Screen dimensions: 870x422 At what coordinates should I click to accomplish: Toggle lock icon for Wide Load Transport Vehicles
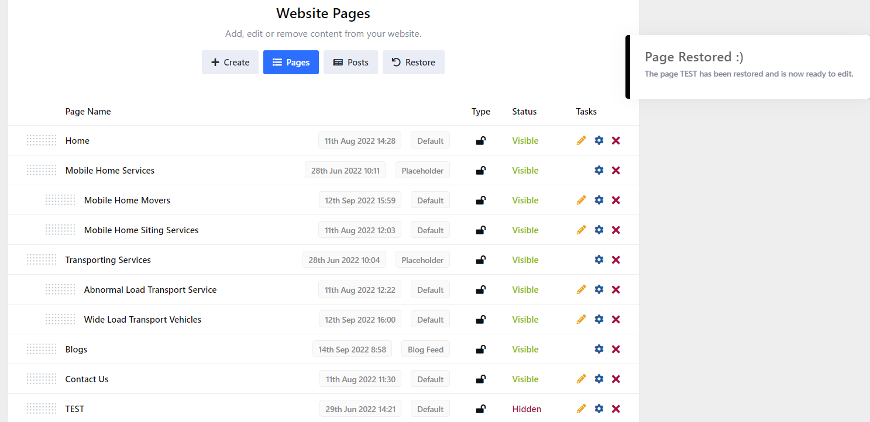[x=480, y=319]
